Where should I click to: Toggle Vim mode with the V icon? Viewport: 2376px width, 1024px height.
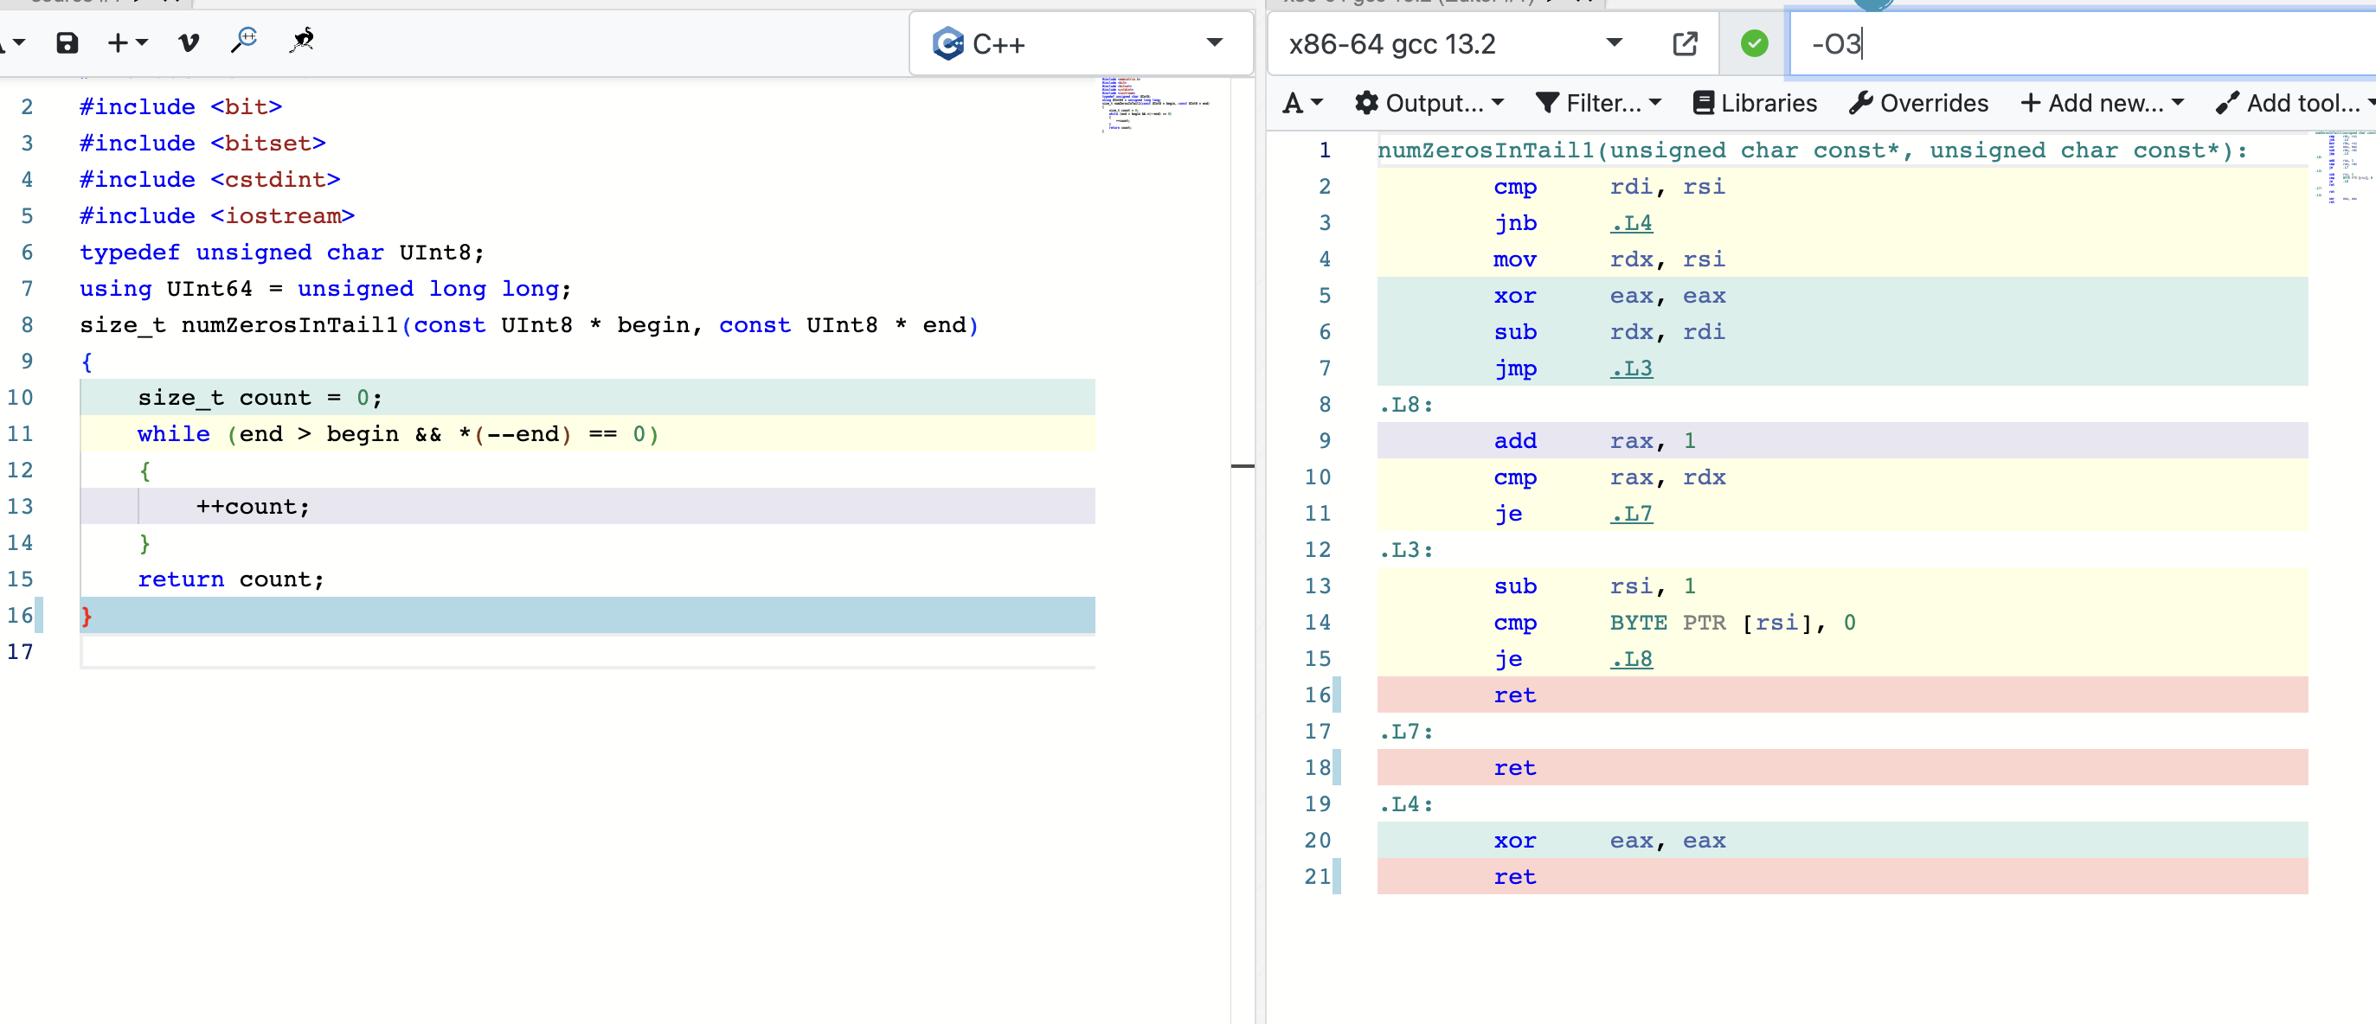[x=189, y=42]
